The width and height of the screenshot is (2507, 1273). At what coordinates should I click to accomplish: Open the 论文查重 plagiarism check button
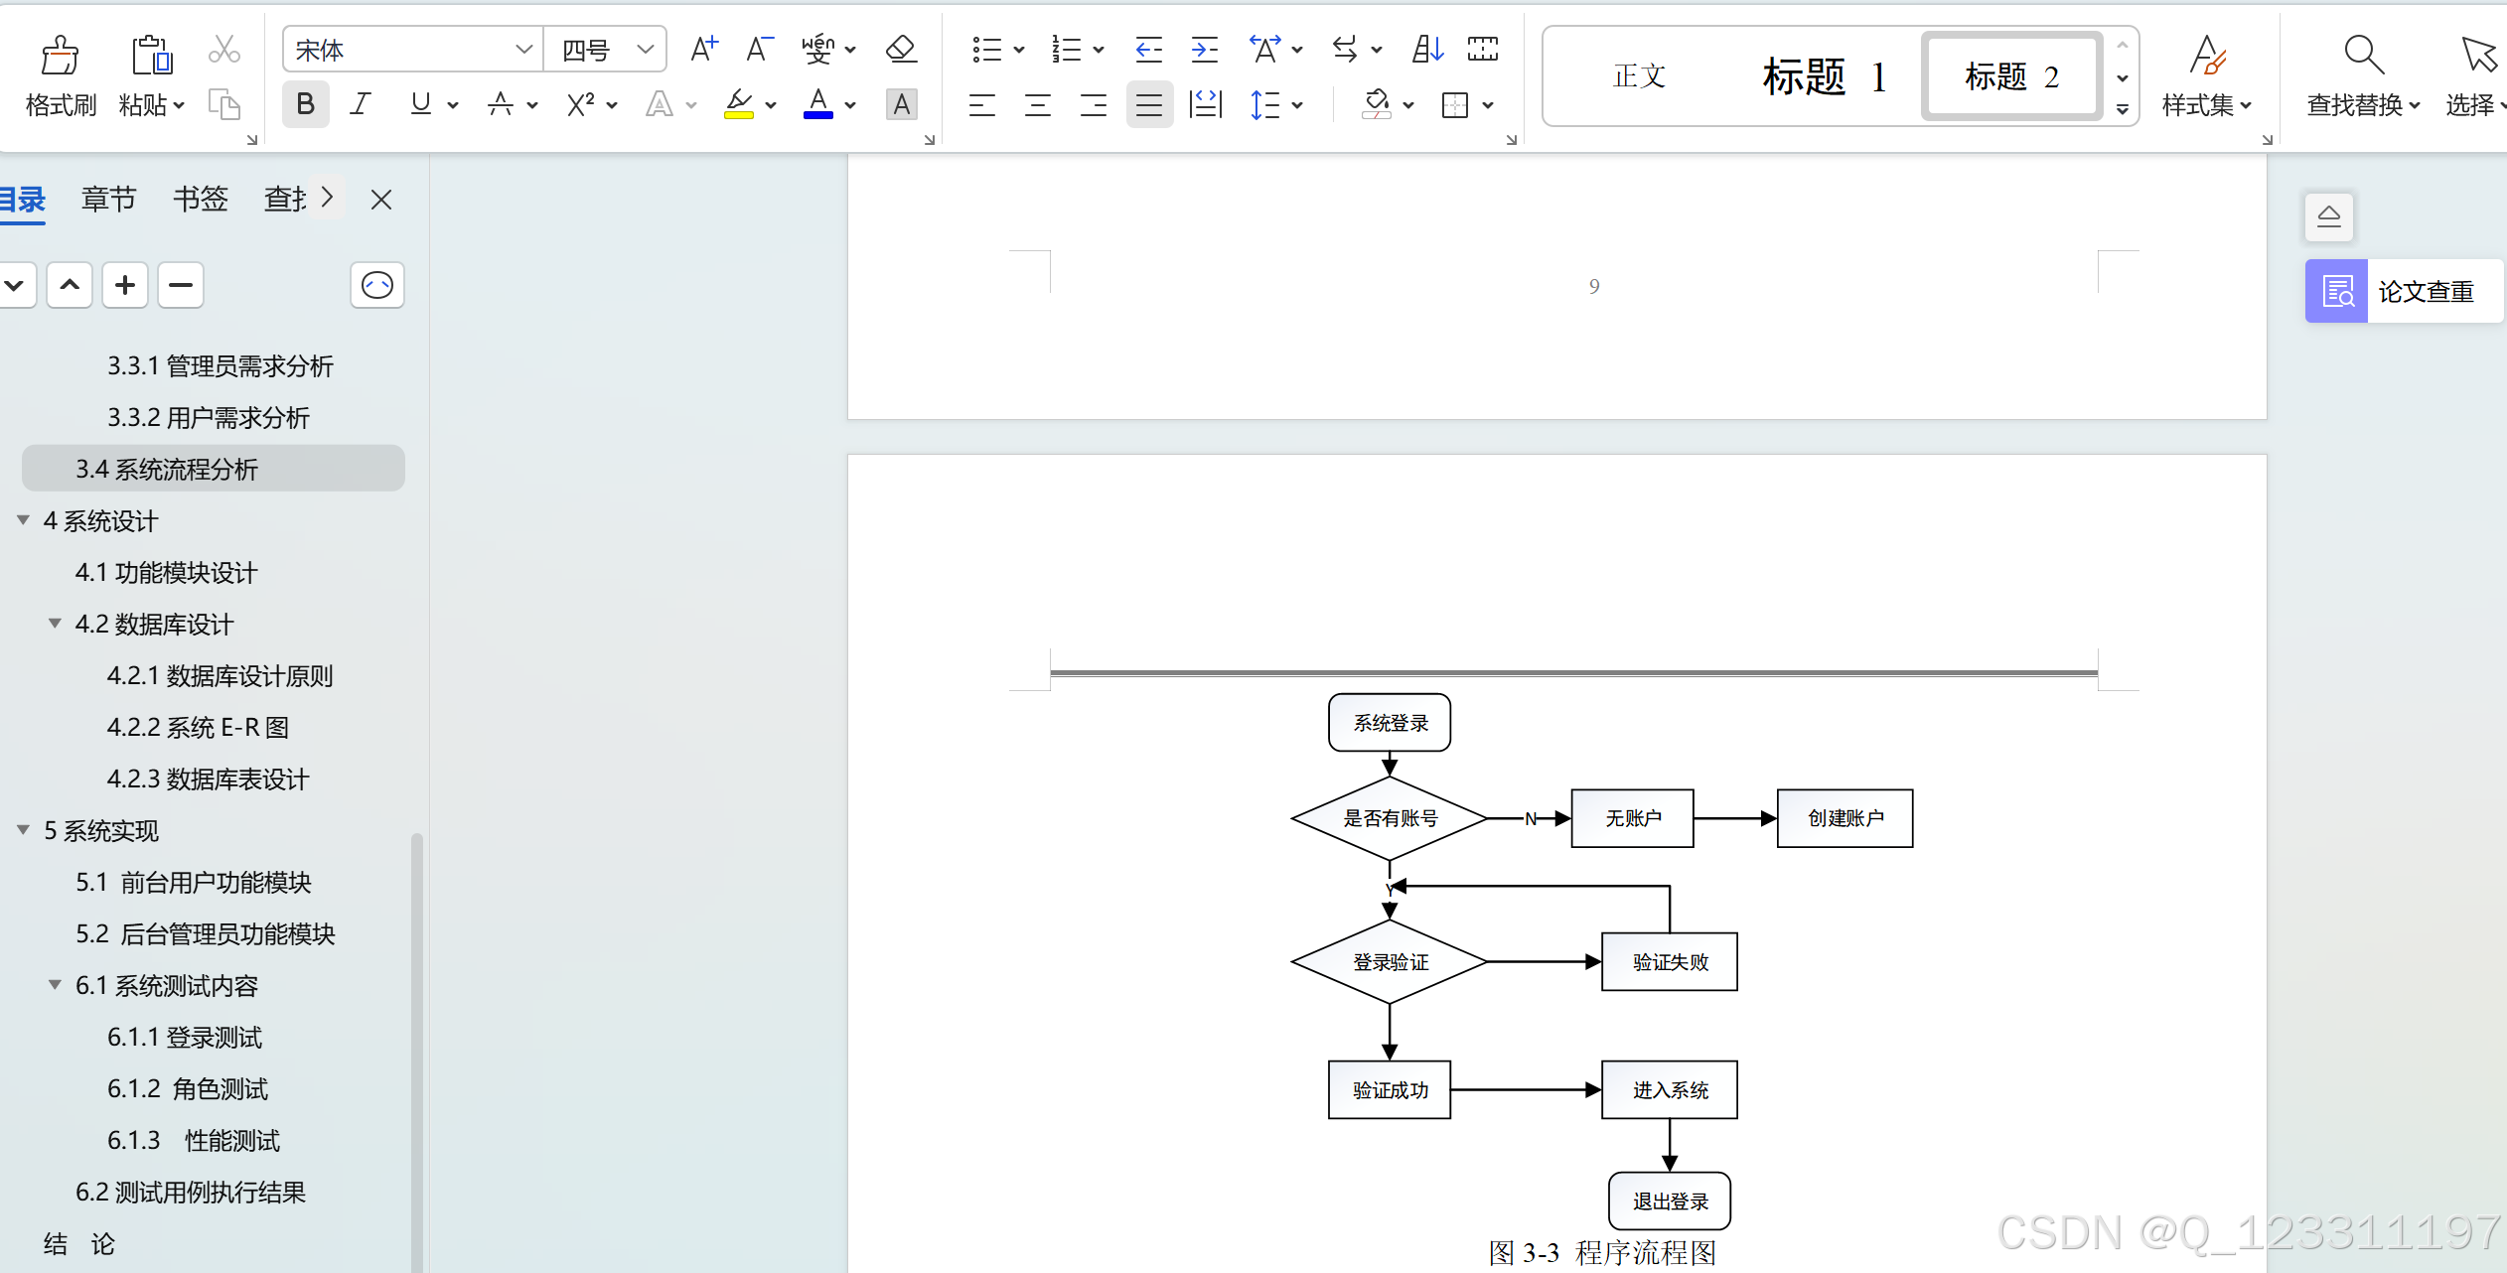click(2404, 291)
